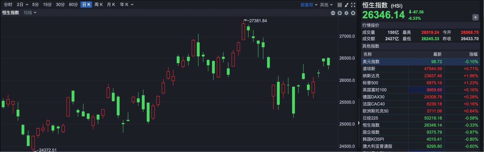The width and height of the screenshot is (484, 152).
Task: Open the multi-chart grid layout icon
Action: pyautogui.click(x=340, y=5)
